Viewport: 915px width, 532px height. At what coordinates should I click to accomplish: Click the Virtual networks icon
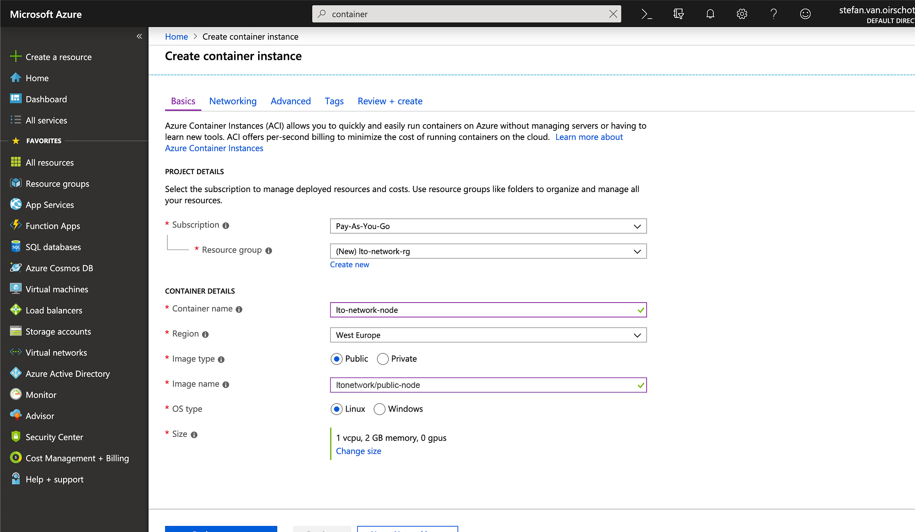tap(16, 352)
